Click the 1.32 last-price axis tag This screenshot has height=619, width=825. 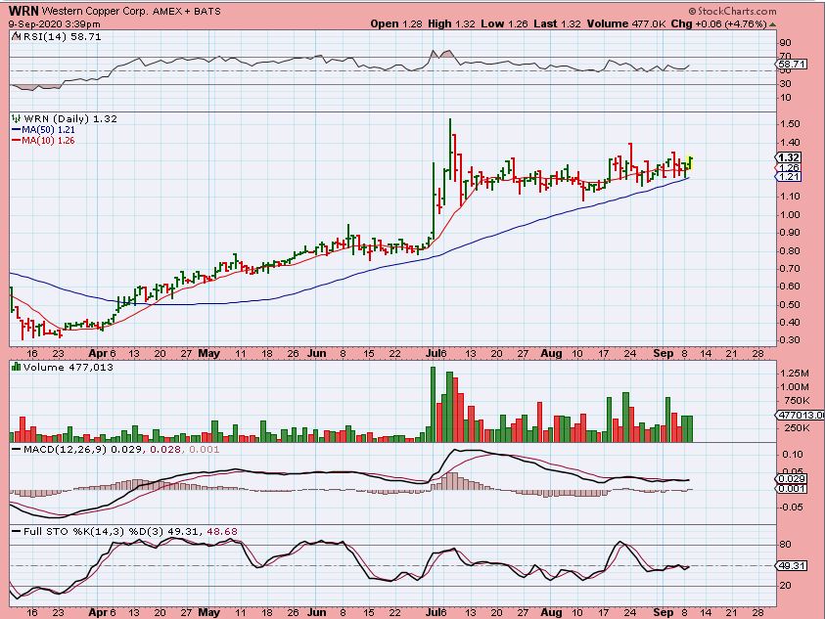pos(789,157)
